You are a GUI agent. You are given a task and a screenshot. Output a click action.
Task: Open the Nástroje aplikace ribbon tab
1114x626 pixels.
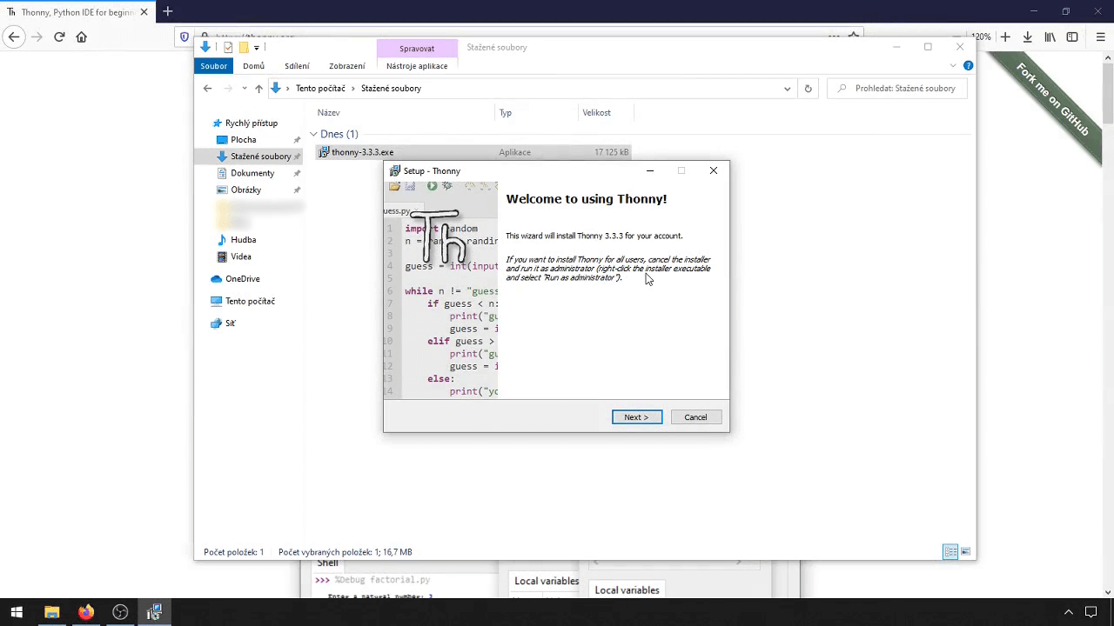click(x=417, y=66)
